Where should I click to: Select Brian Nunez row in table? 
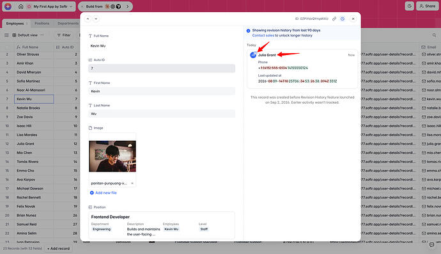(x=26, y=215)
